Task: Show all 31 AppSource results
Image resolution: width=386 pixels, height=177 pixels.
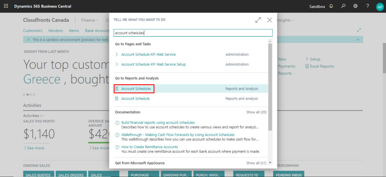Action: pos(256,163)
